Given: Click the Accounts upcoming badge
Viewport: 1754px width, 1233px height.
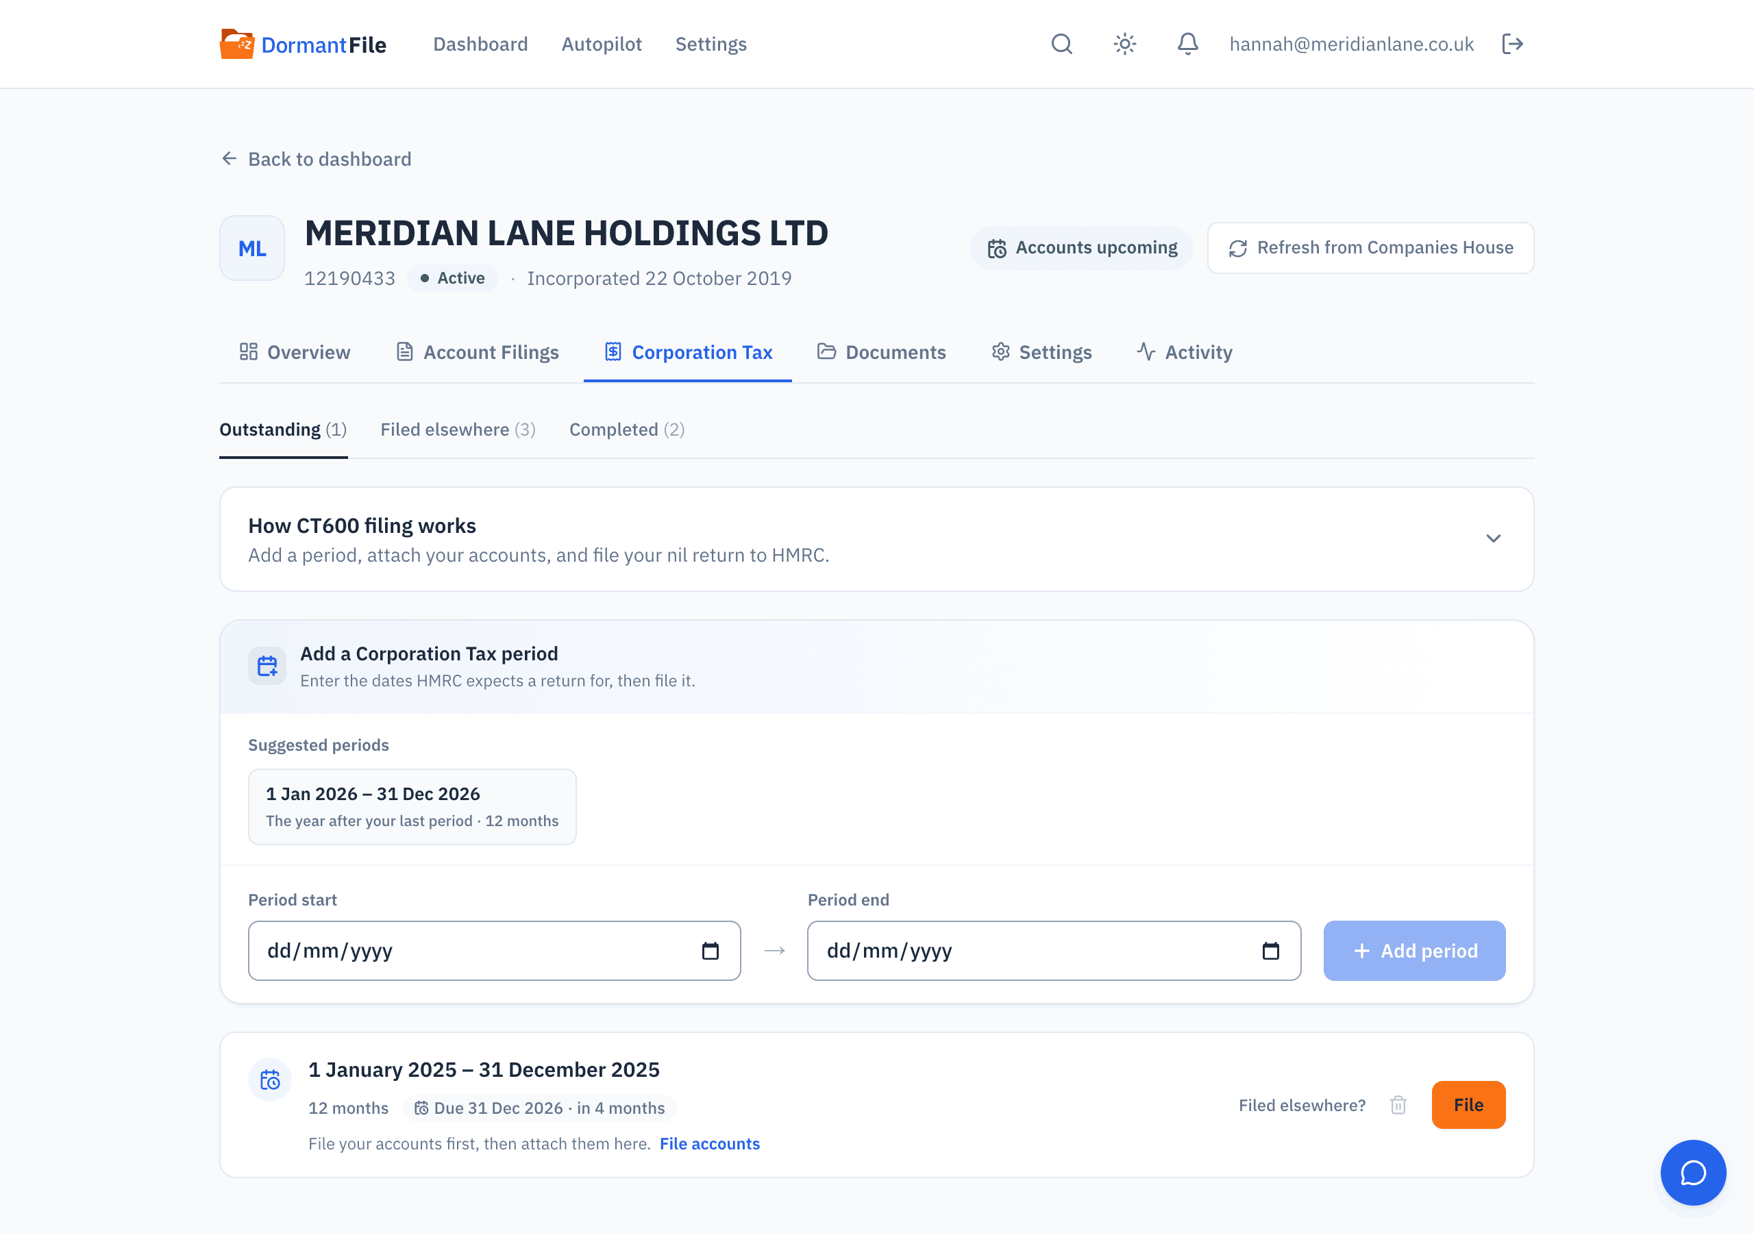Looking at the screenshot, I should pyautogui.click(x=1082, y=248).
